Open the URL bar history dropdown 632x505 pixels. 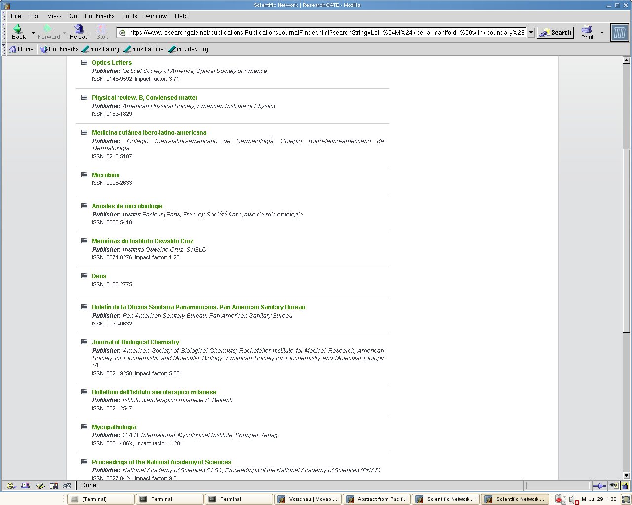(x=530, y=32)
